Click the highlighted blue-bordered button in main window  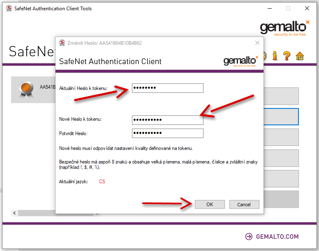point(281,117)
